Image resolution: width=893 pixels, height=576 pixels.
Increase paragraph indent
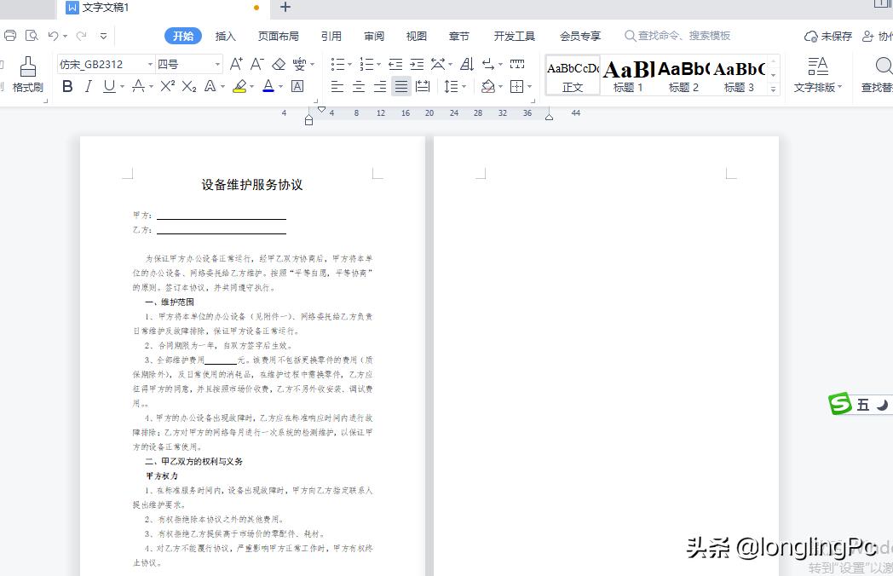(417, 64)
